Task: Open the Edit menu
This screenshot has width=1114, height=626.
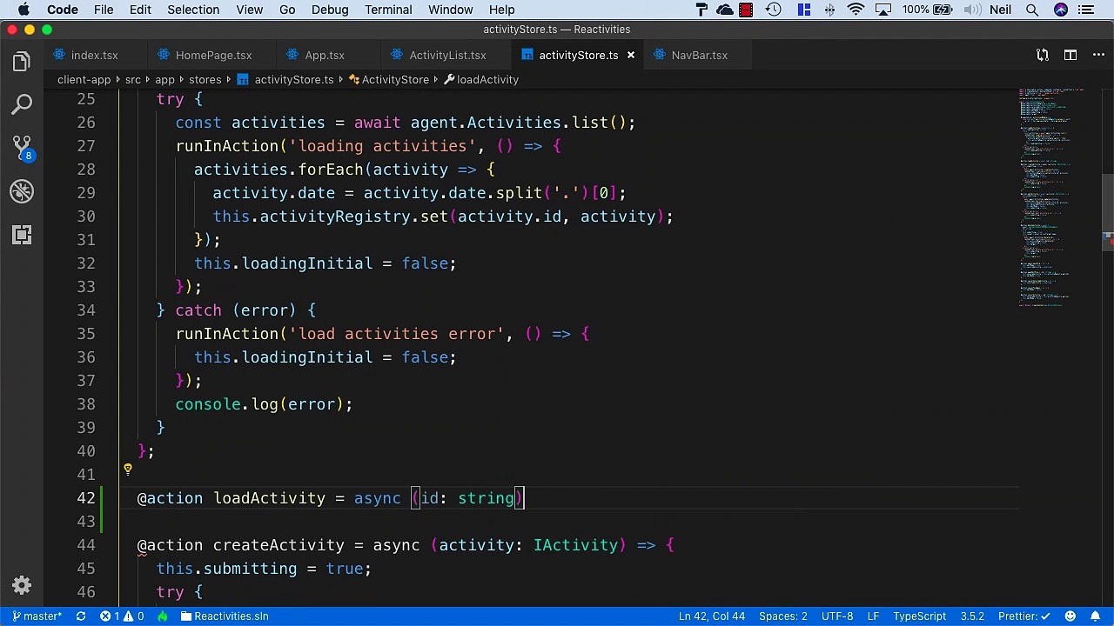Action: [140, 10]
